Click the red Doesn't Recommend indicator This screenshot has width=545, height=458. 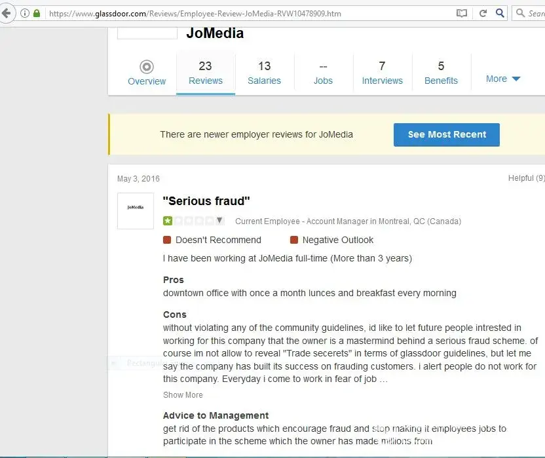pos(167,240)
